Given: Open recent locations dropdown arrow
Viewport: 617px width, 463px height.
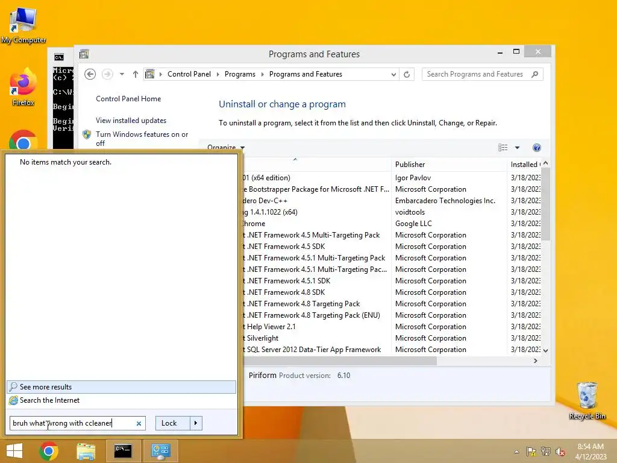Looking at the screenshot, I should (x=122, y=74).
